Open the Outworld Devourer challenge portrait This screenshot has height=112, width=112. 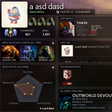click(x=65, y=102)
